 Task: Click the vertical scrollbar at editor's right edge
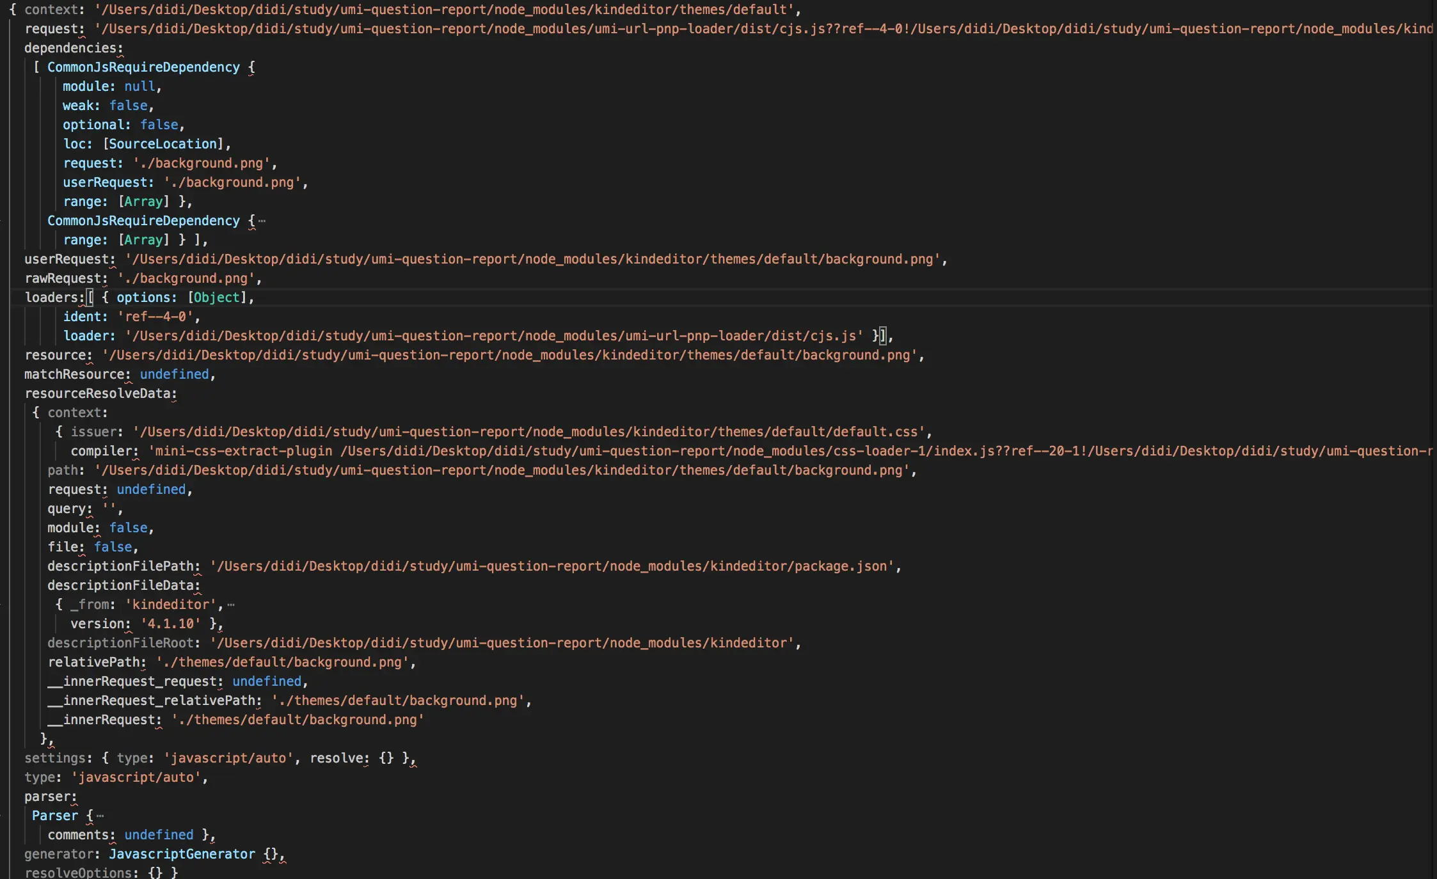pyautogui.click(x=1434, y=439)
